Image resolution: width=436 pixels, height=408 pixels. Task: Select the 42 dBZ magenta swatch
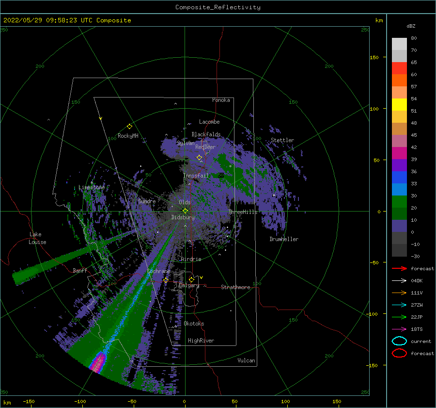click(x=399, y=153)
